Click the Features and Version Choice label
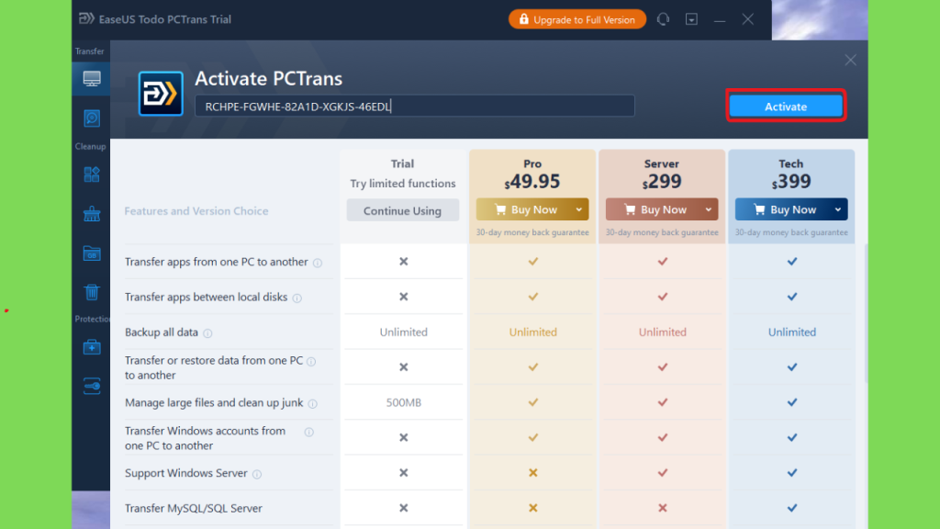 [196, 211]
